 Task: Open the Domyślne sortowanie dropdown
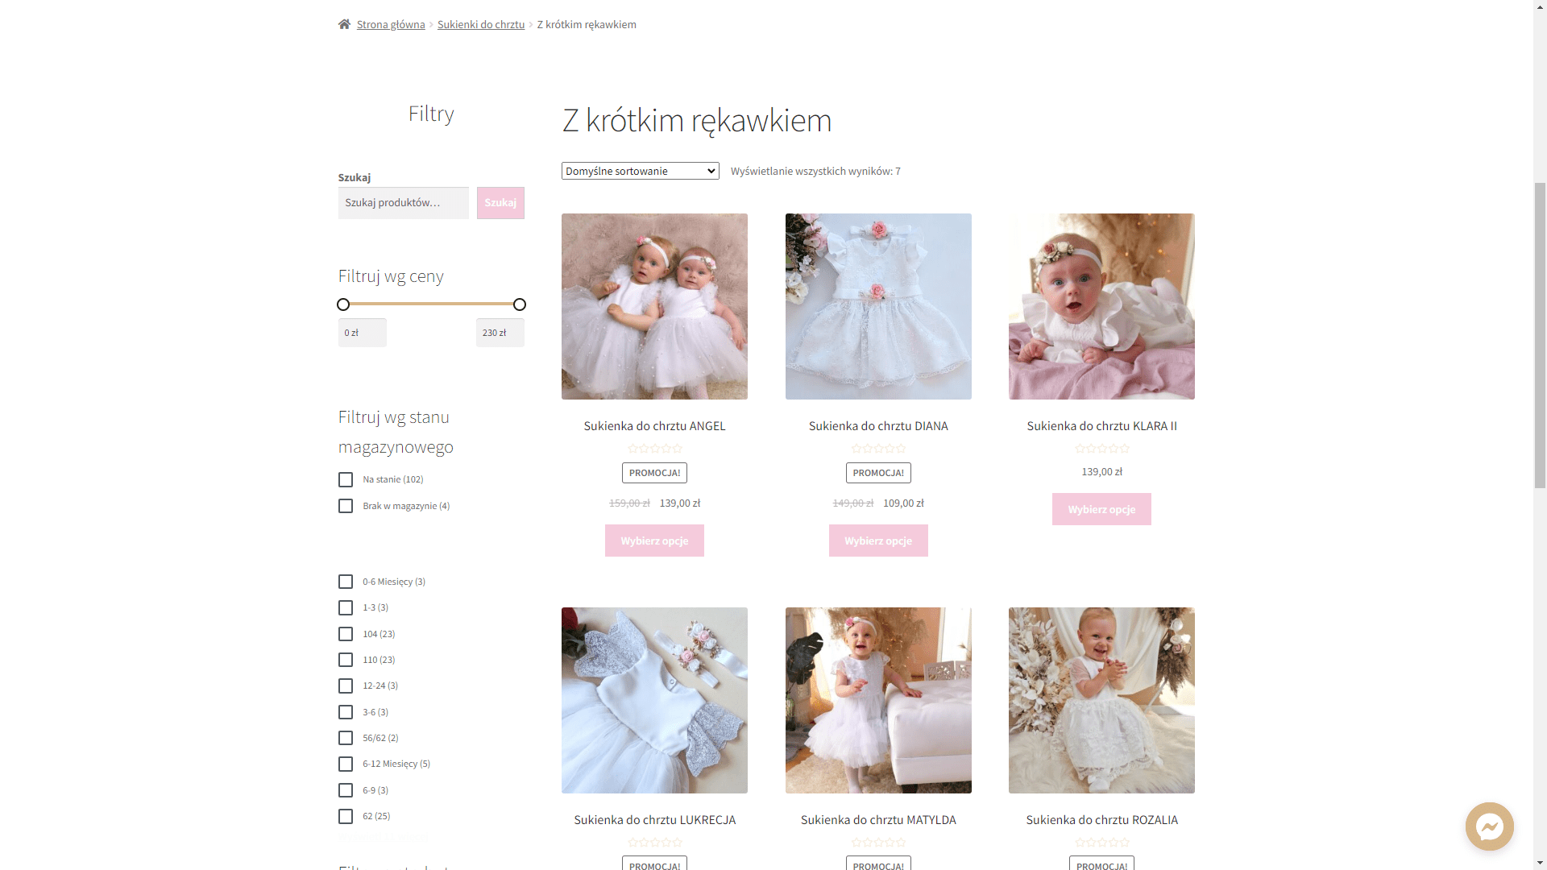coord(640,171)
